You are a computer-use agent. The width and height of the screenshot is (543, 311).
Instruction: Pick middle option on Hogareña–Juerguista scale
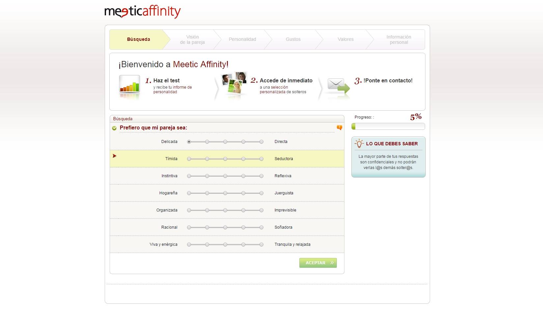coord(225,193)
